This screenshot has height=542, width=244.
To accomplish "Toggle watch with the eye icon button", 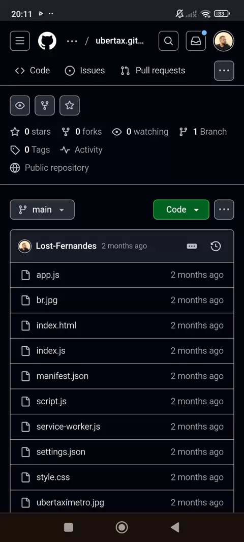I will (20, 105).
